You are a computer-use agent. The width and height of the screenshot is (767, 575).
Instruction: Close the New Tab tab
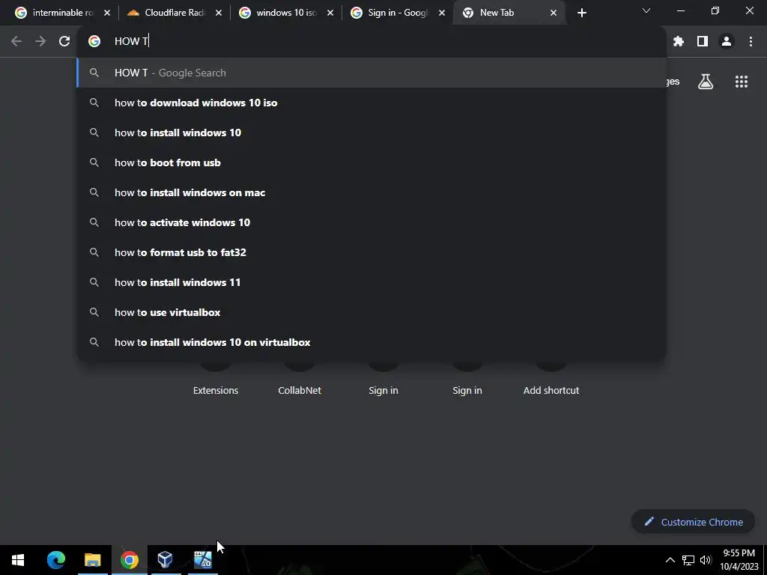(554, 13)
